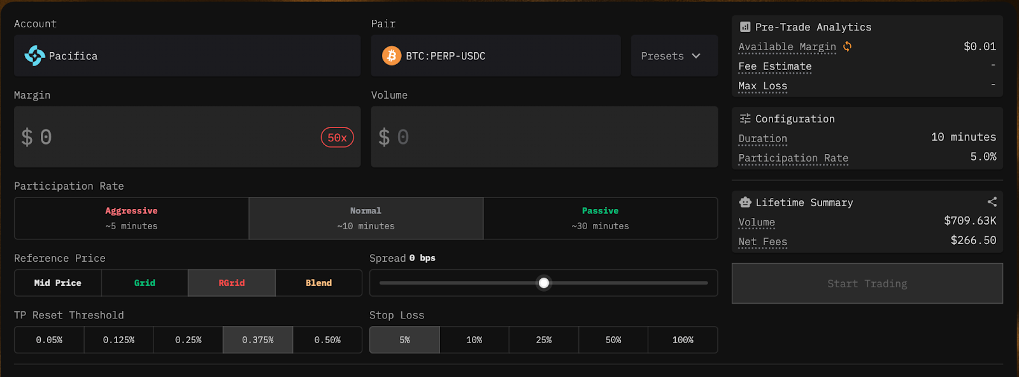Viewport: 1019px width, 377px height.
Task: Click the Volume dollar input field
Action: click(544, 138)
